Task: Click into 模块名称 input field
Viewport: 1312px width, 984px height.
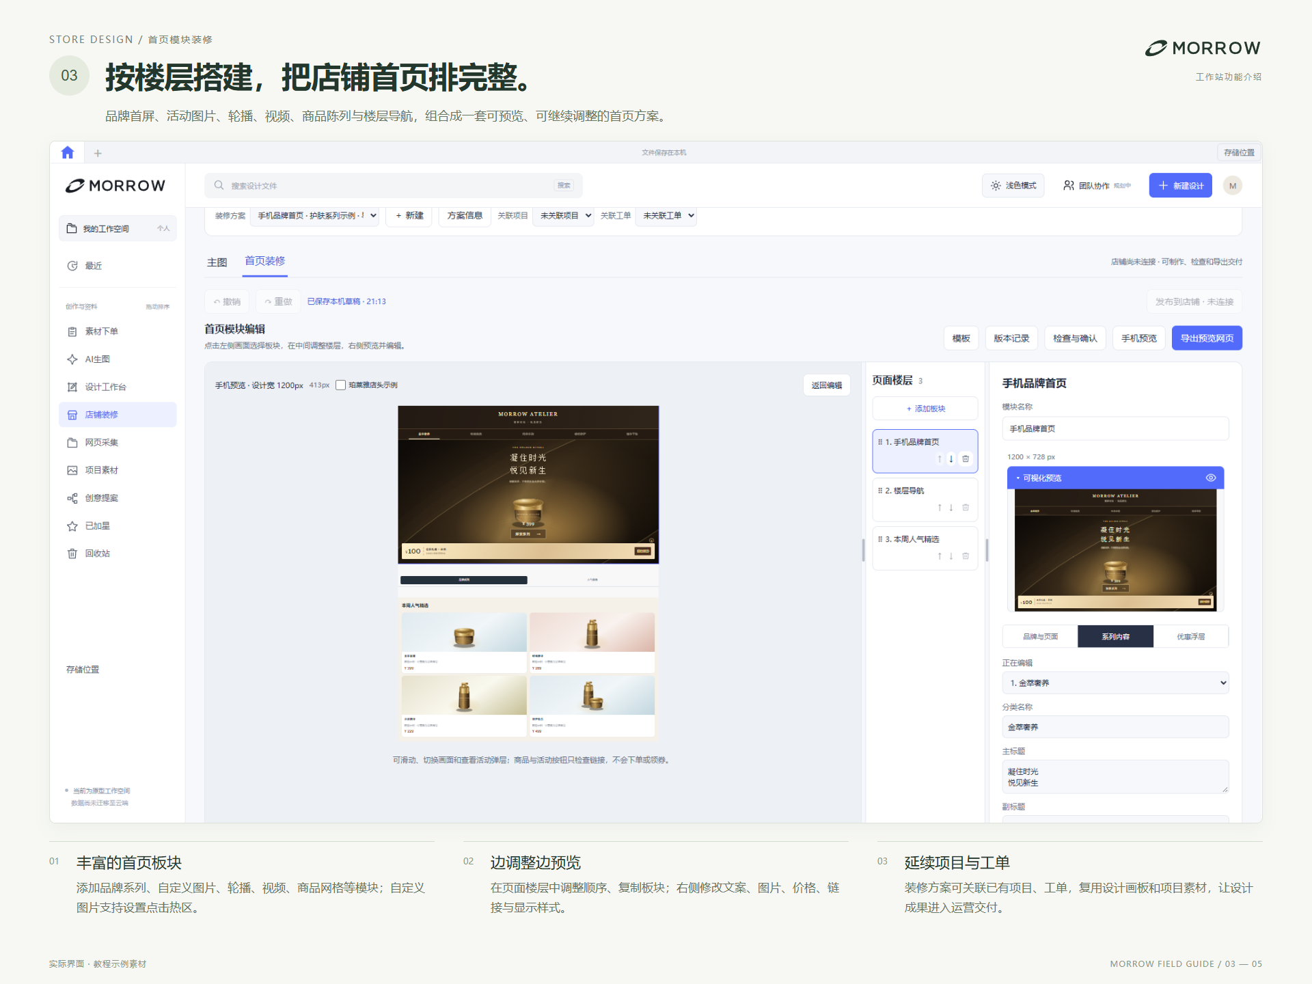Action: tap(1115, 428)
